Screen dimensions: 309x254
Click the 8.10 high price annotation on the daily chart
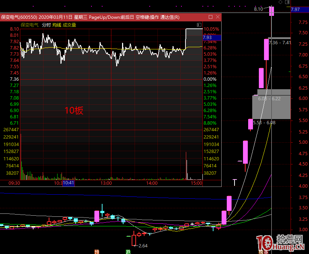258,9
